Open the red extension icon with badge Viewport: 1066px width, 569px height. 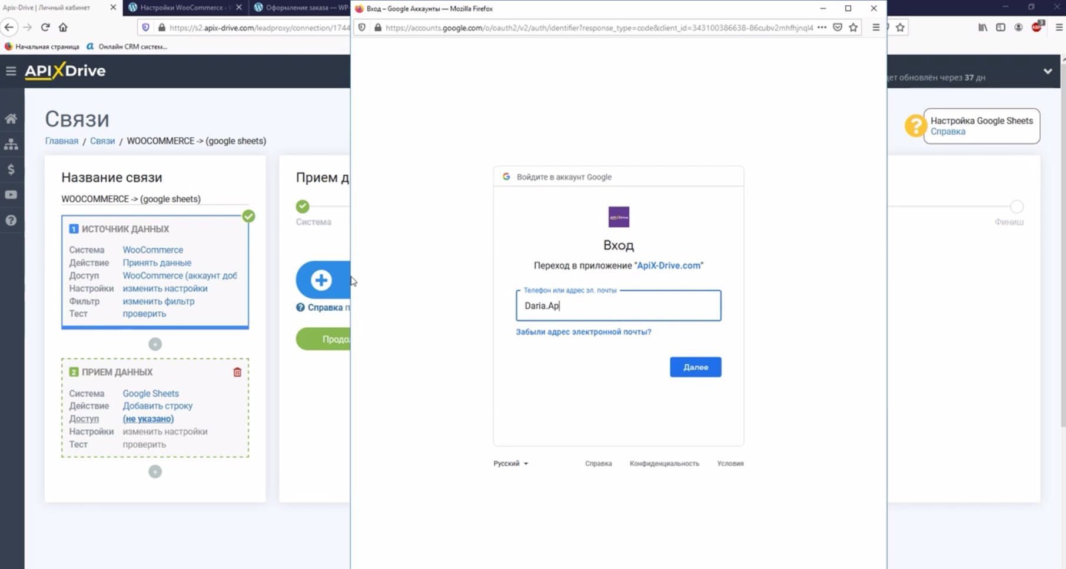(x=1037, y=26)
